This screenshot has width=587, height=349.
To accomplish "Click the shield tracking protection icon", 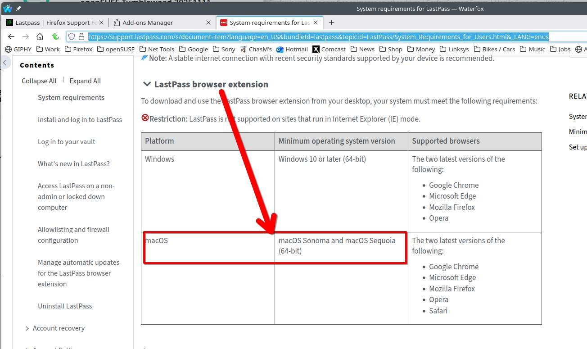I will [71, 37].
